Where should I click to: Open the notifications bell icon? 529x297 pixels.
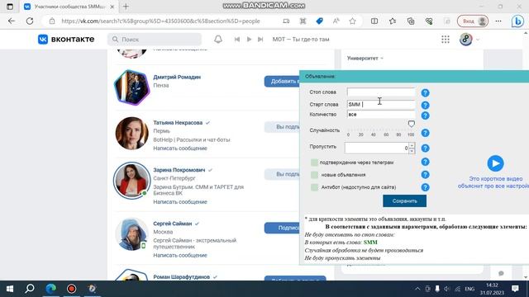(218, 40)
